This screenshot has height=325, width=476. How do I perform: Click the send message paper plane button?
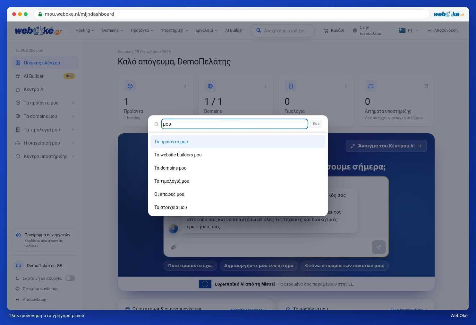pyautogui.click(x=379, y=247)
